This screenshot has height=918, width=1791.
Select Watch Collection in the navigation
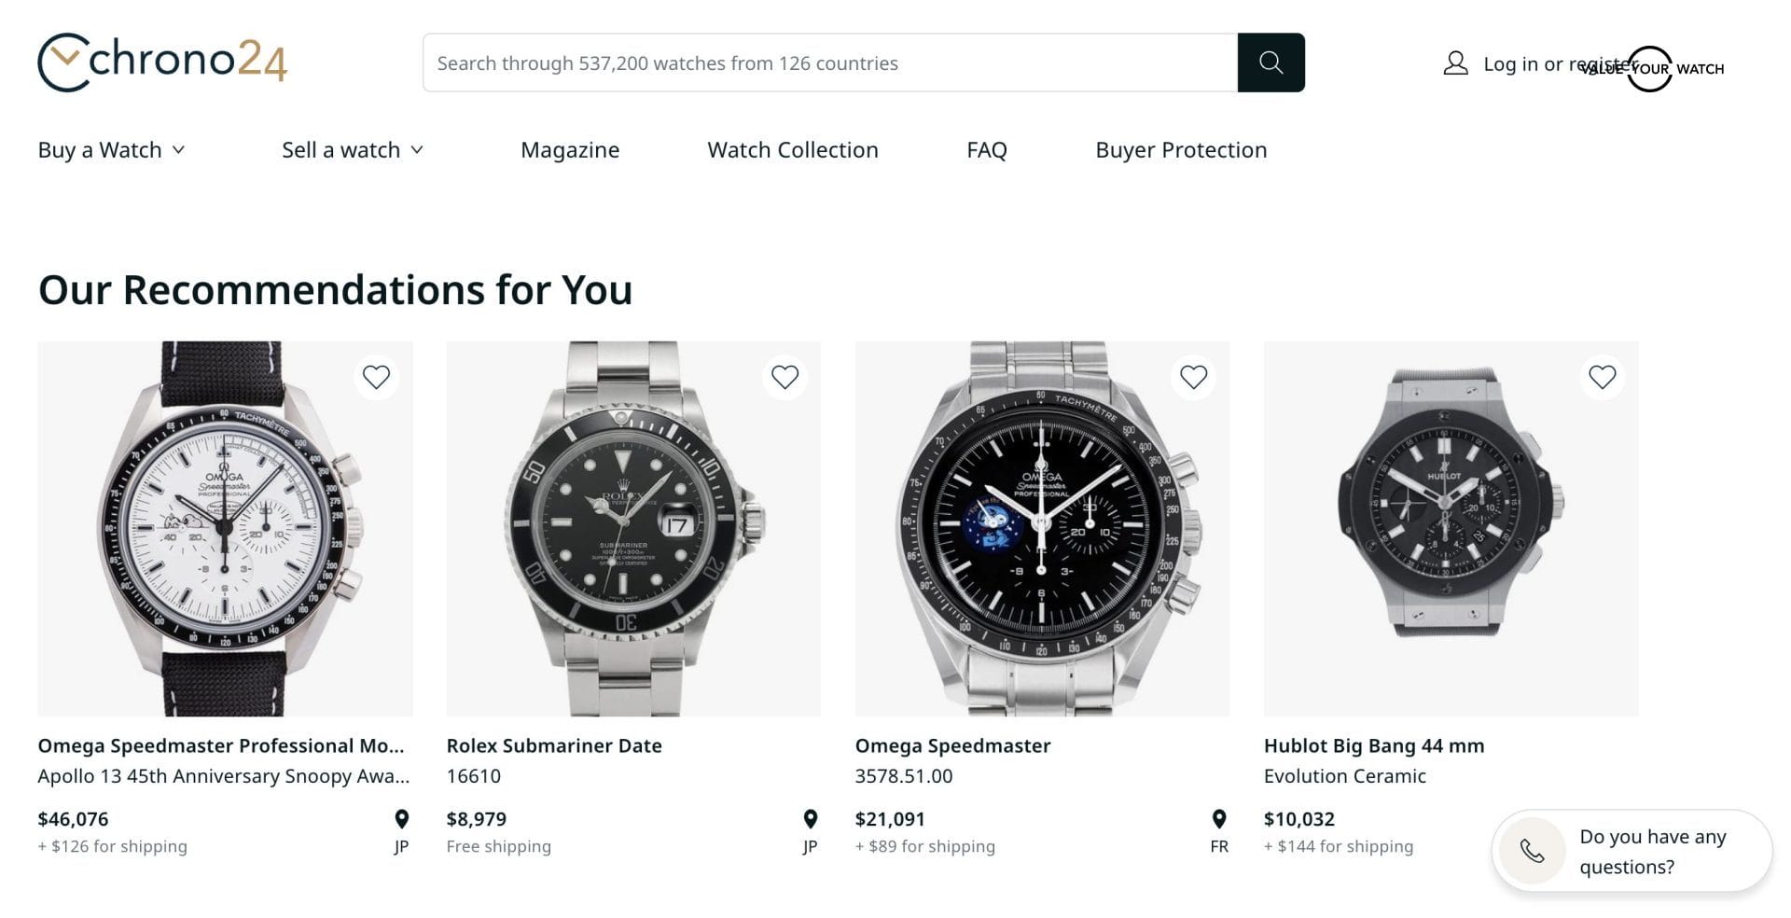pos(792,149)
